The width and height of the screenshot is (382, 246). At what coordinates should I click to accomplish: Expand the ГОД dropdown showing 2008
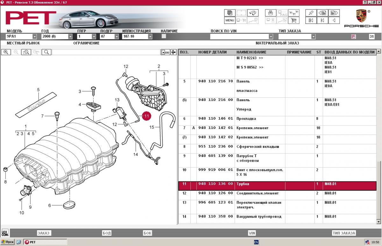[x=70, y=37]
